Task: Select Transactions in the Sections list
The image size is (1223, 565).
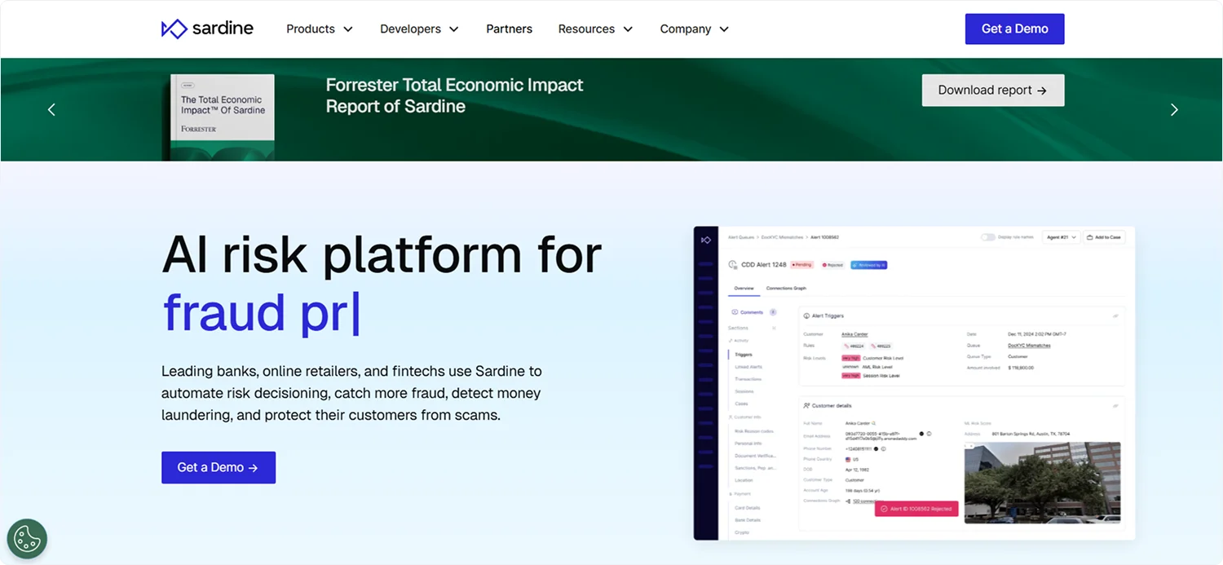Action: click(x=748, y=379)
